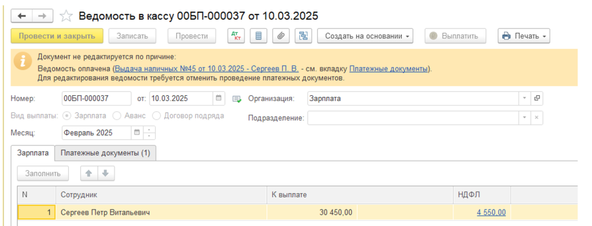Expand the Организация dropdown list

[x=524, y=99]
